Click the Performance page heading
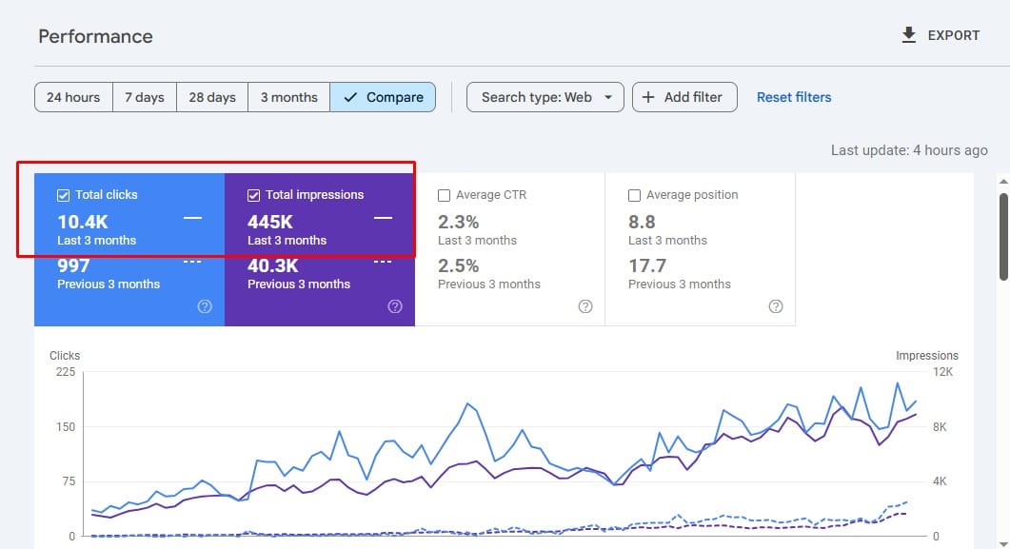Screen dimensions: 1010x549 95,36
